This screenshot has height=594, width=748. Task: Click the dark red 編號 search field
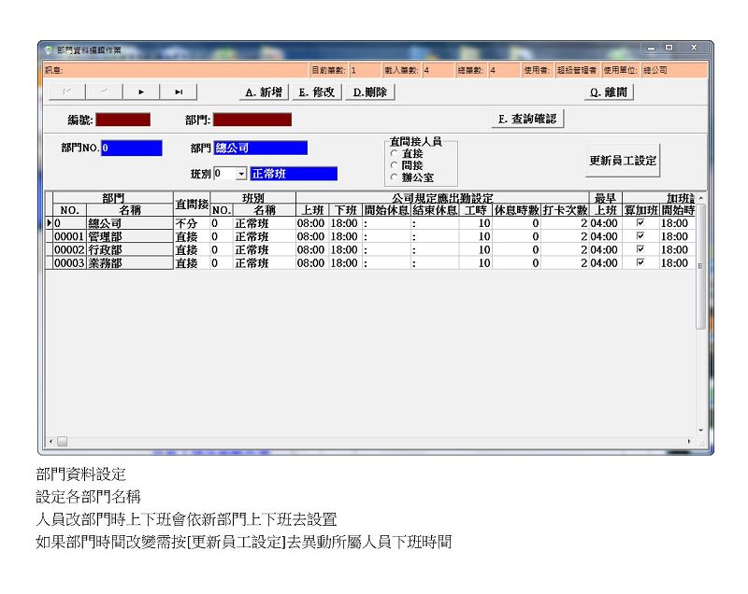pos(122,120)
